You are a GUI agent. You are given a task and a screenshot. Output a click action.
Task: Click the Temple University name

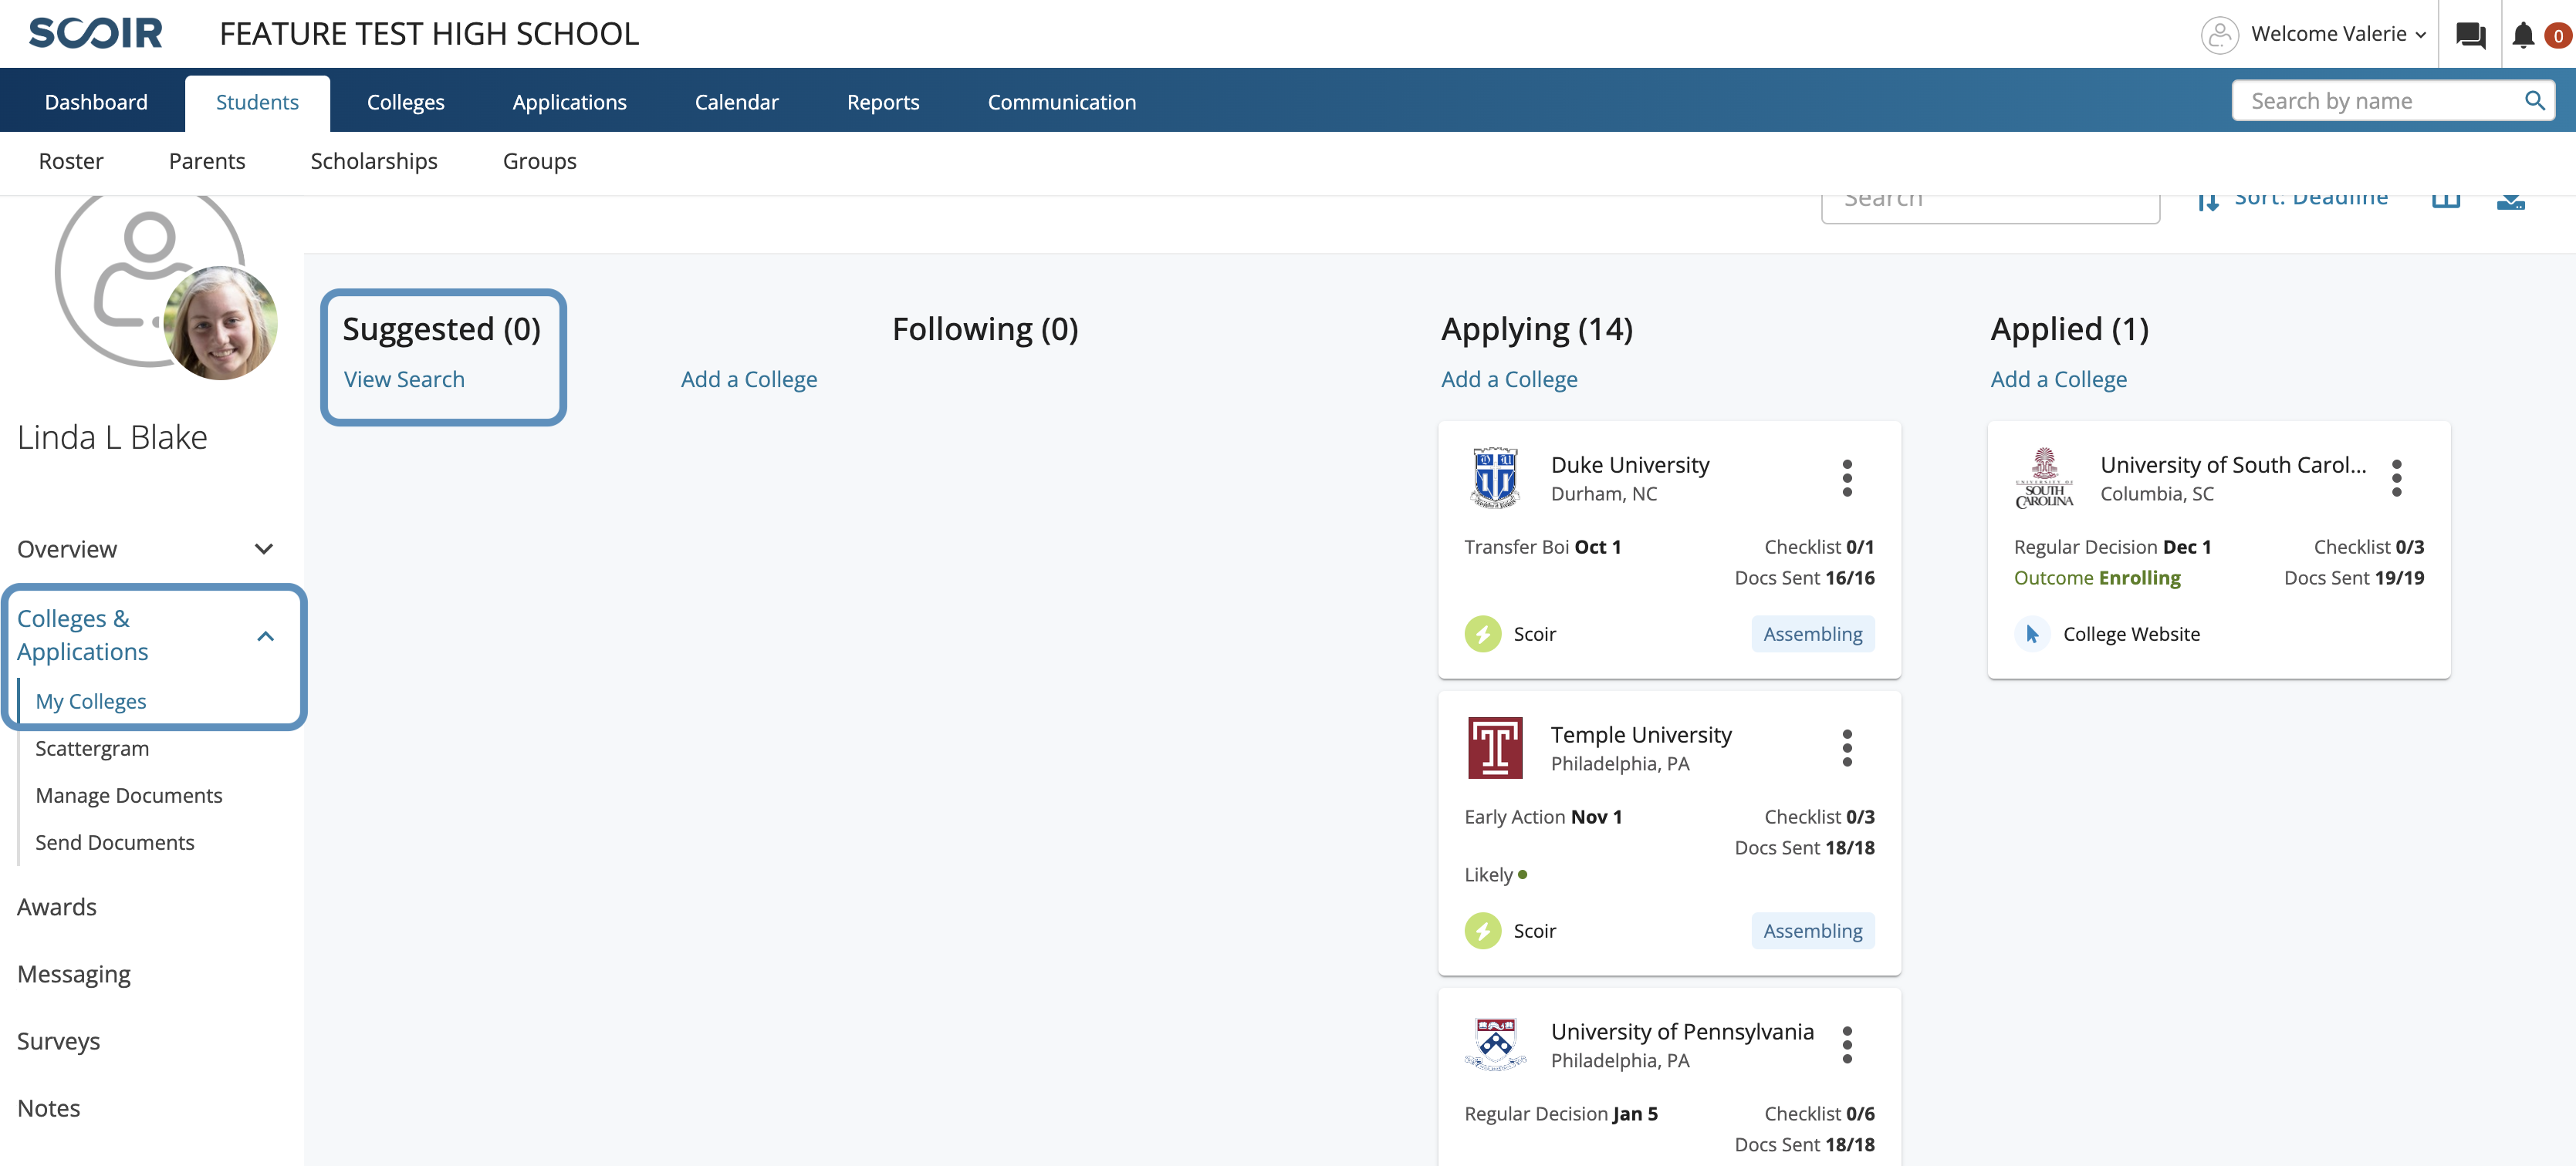coord(1641,736)
